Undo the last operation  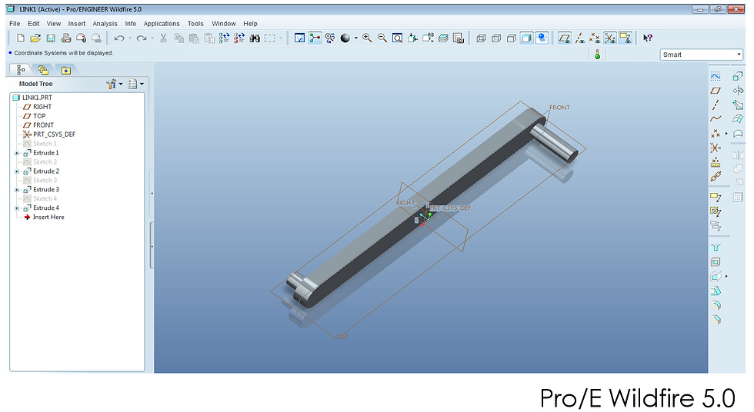(119, 38)
